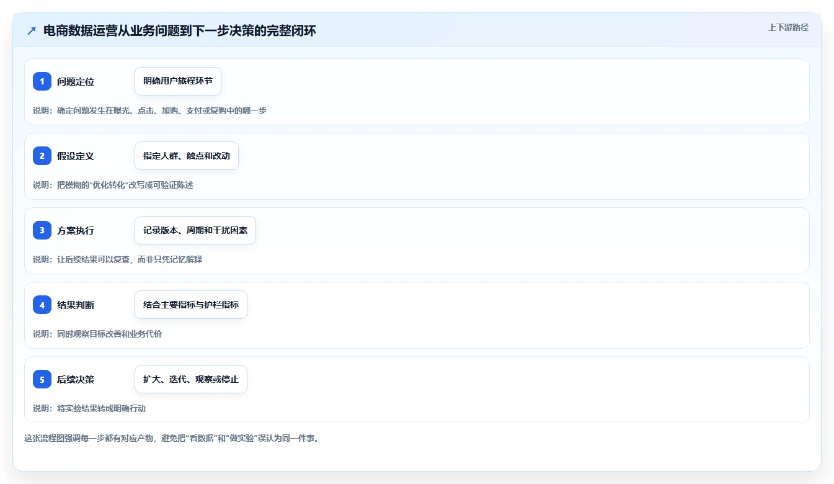Click the note 同时观察目标改善和业务代价

coord(97,334)
